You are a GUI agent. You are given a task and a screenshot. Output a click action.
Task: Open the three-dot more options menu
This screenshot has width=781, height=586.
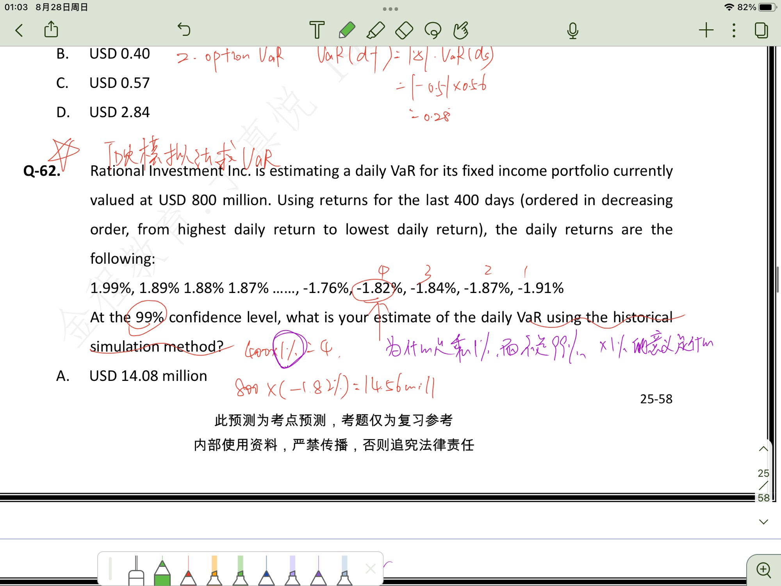coord(734,30)
